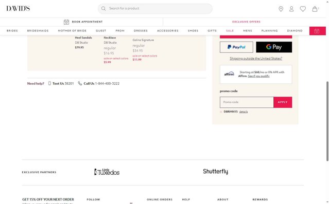This screenshot has width=329, height=204.
Task: Open the Mens menu
Action: (x=248, y=31)
